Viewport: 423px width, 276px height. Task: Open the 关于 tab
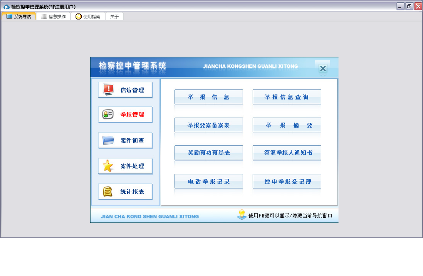(114, 17)
